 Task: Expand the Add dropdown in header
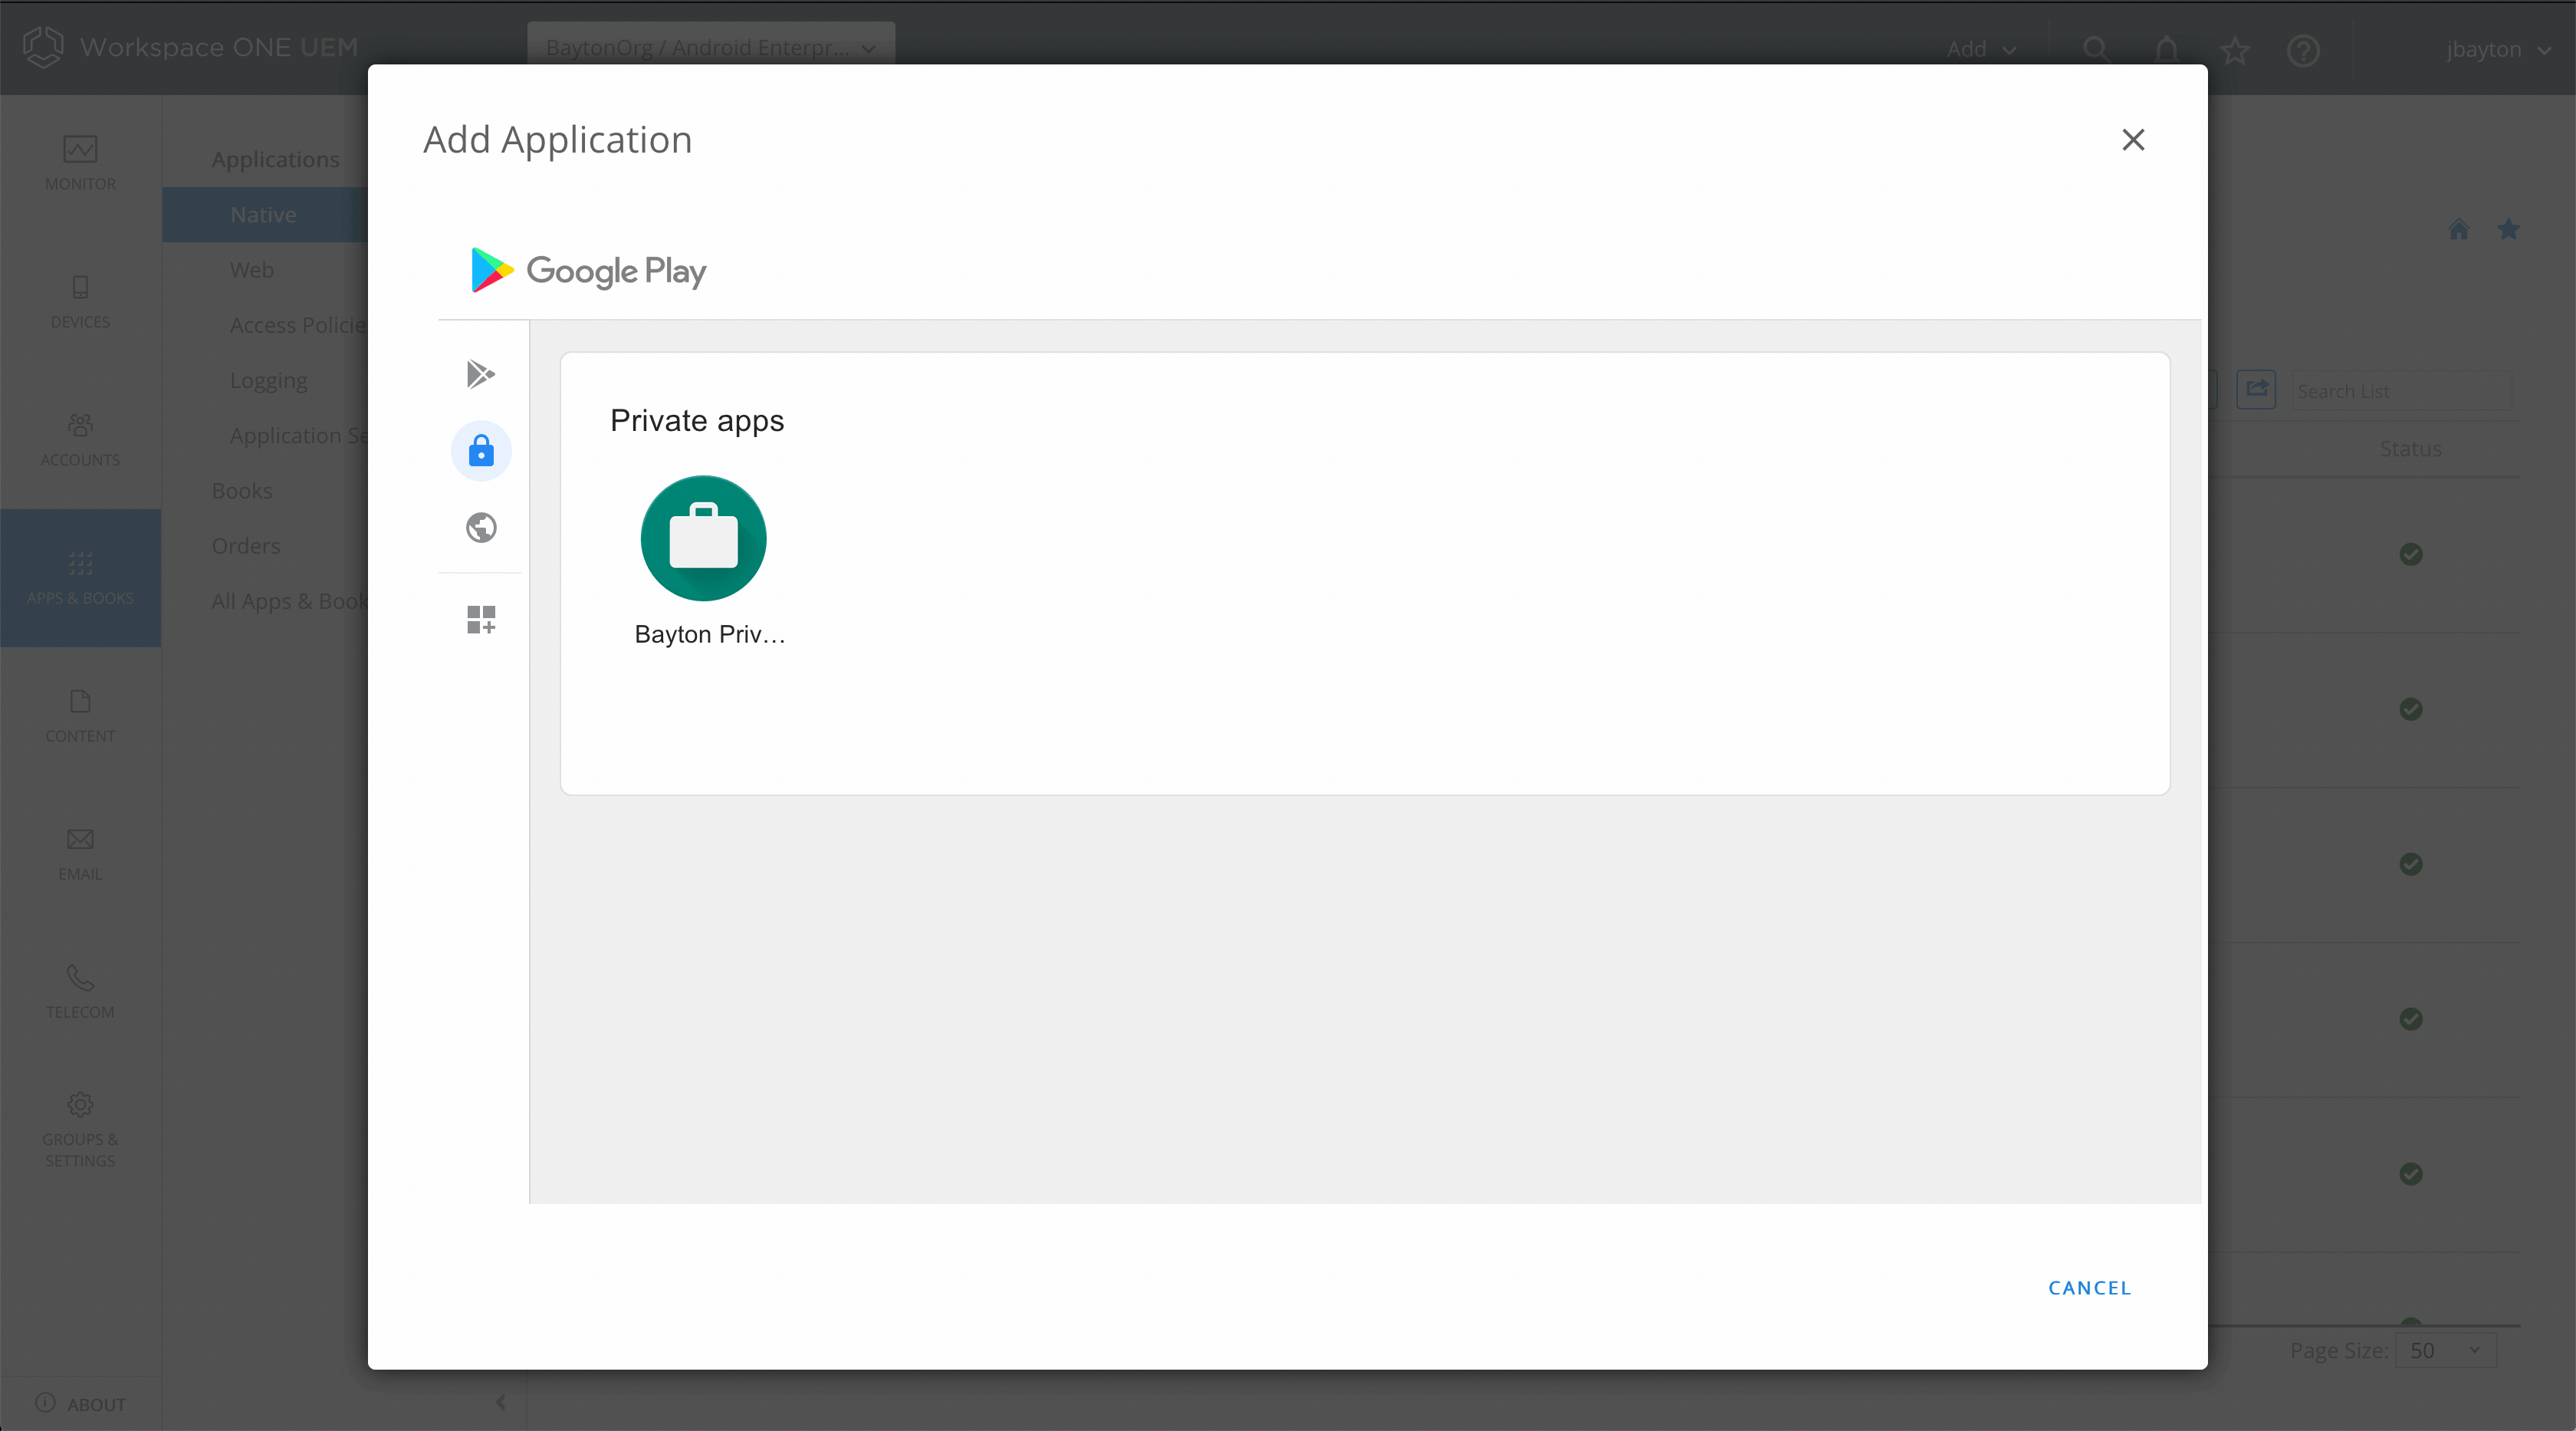tap(1980, 49)
